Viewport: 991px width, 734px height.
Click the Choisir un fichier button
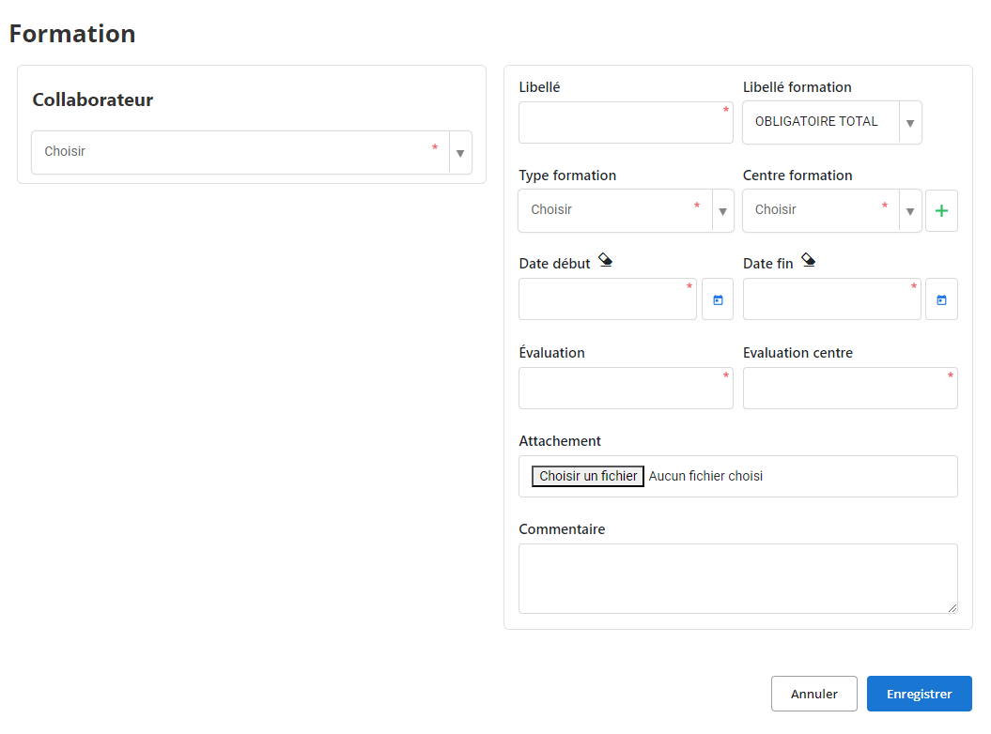[588, 476]
